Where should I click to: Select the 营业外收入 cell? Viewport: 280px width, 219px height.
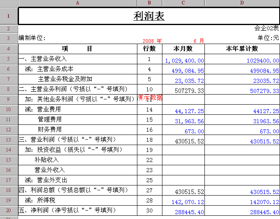pyautogui.click(x=78, y=170)
